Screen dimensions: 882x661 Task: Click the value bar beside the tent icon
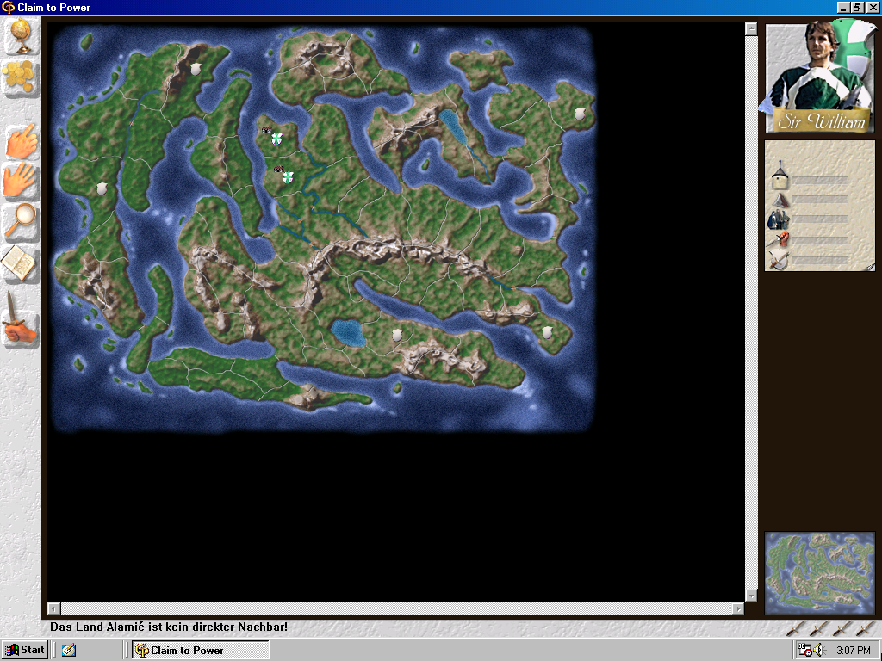click(x=820, y=200)
